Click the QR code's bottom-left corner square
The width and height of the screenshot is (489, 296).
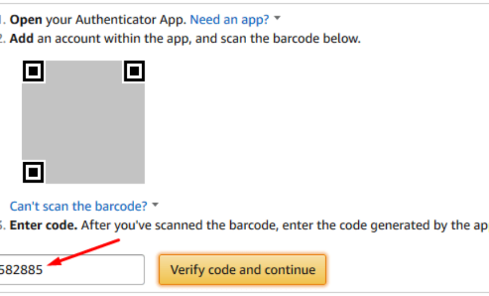tap(34, 171)
